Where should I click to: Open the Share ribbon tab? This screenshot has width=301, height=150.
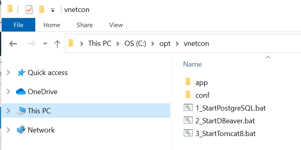(x=85, y=25)
